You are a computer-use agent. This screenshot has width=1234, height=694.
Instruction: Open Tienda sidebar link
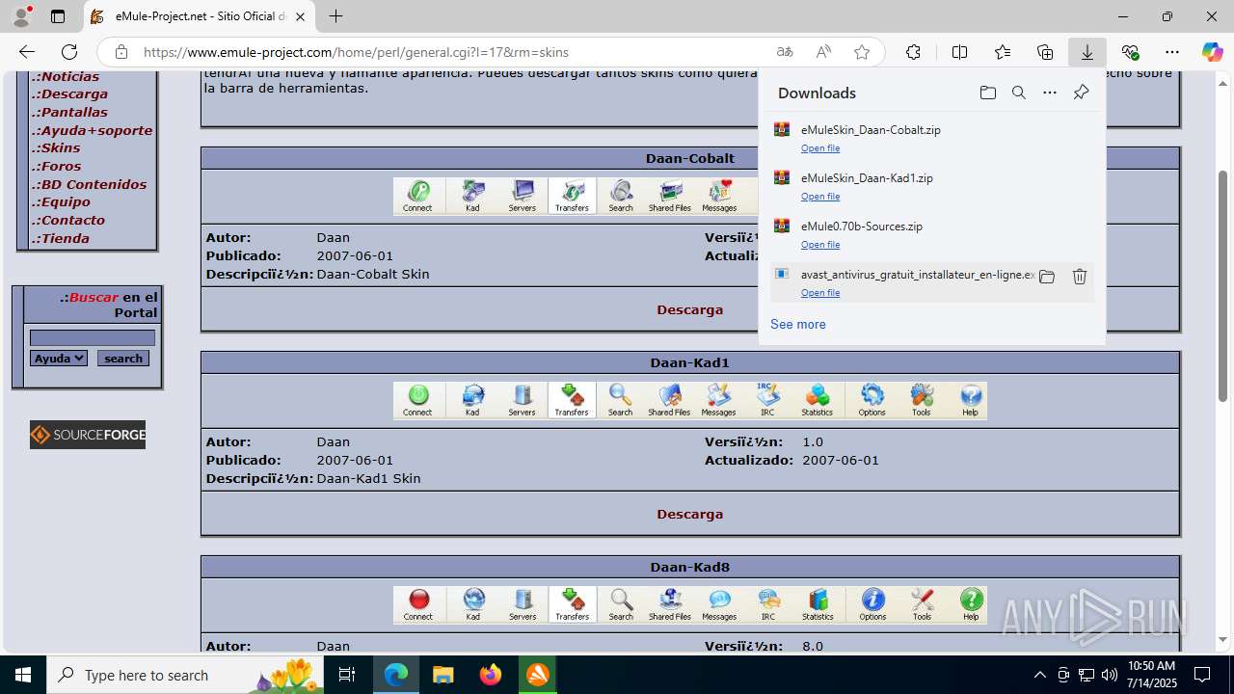[x=61, y=238]
